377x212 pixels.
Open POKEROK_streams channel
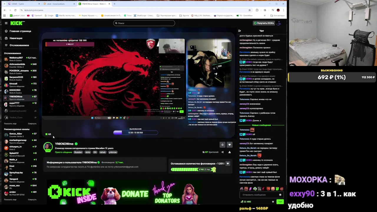click(x=20, y=72)
